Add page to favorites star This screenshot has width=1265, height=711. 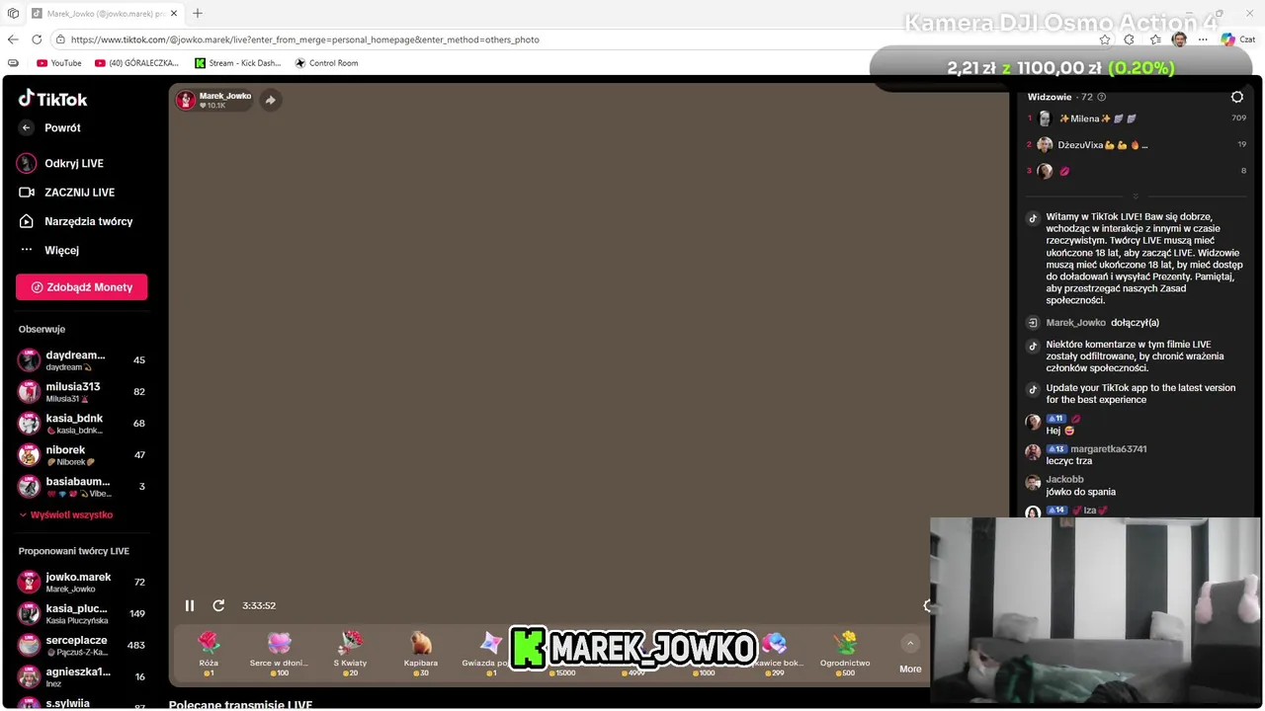(x=1105, y=39)
